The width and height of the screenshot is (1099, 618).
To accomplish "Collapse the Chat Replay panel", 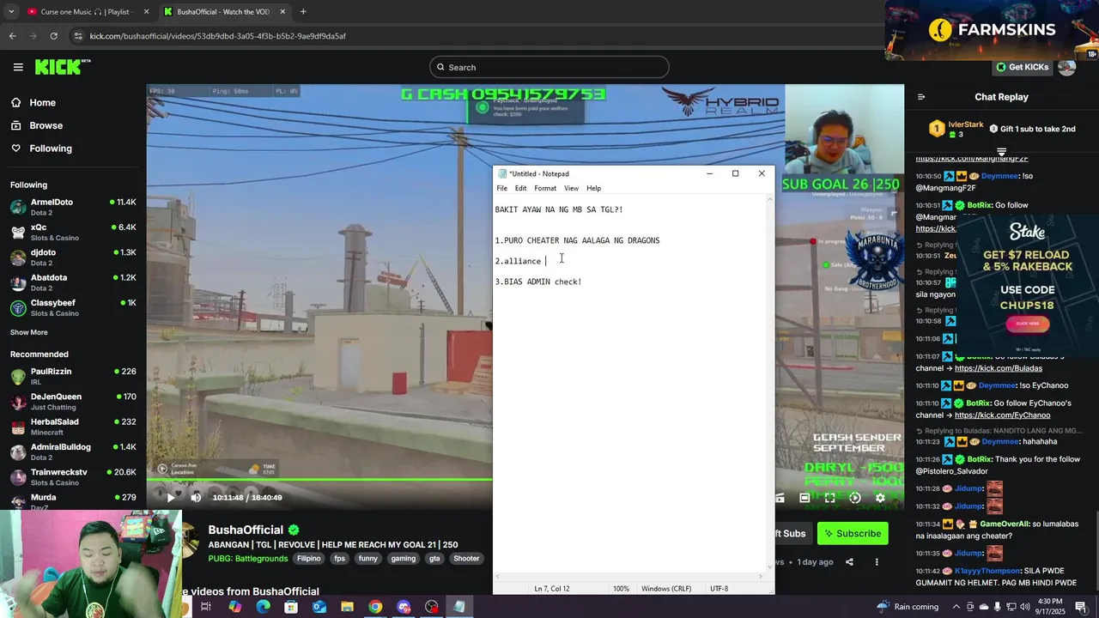I will point(921,97).
